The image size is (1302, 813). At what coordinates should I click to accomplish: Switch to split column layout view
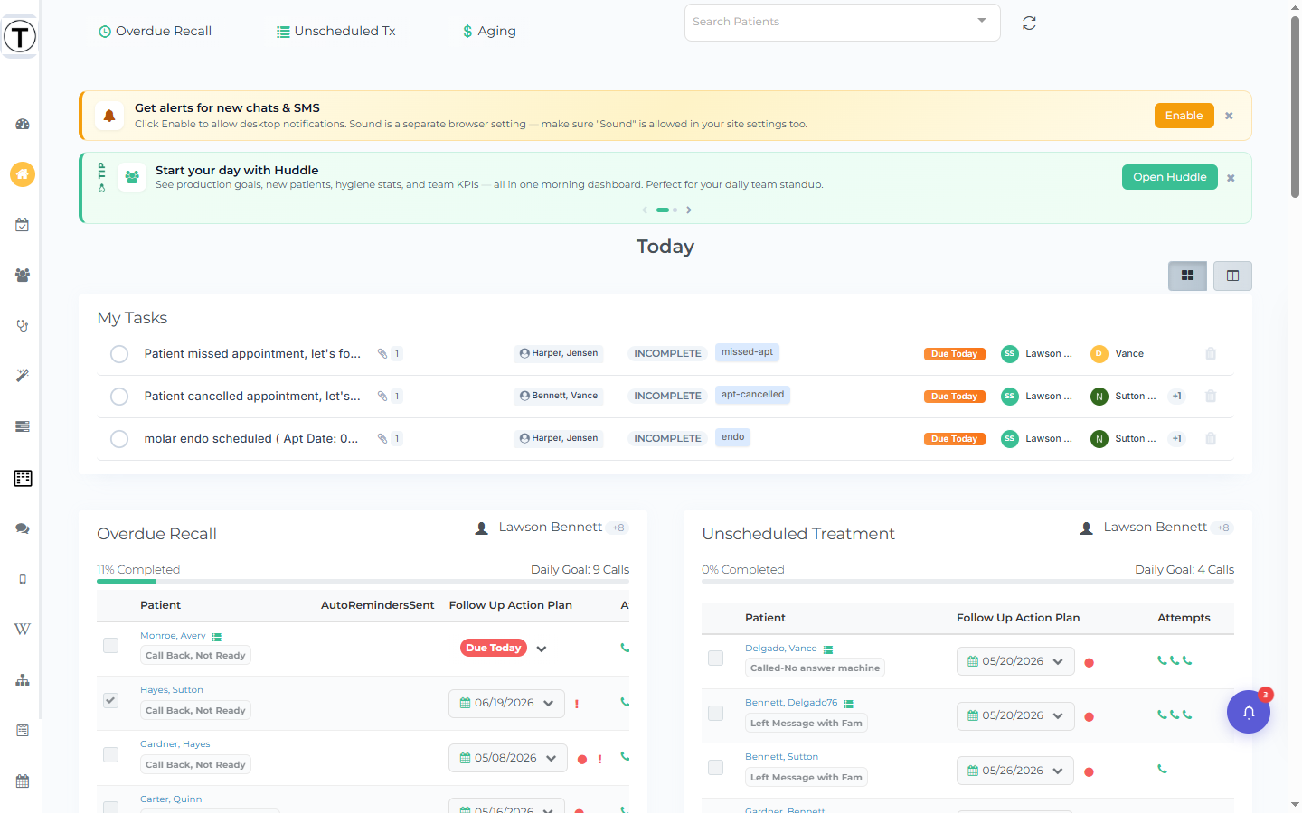(x=1232, y=276)
